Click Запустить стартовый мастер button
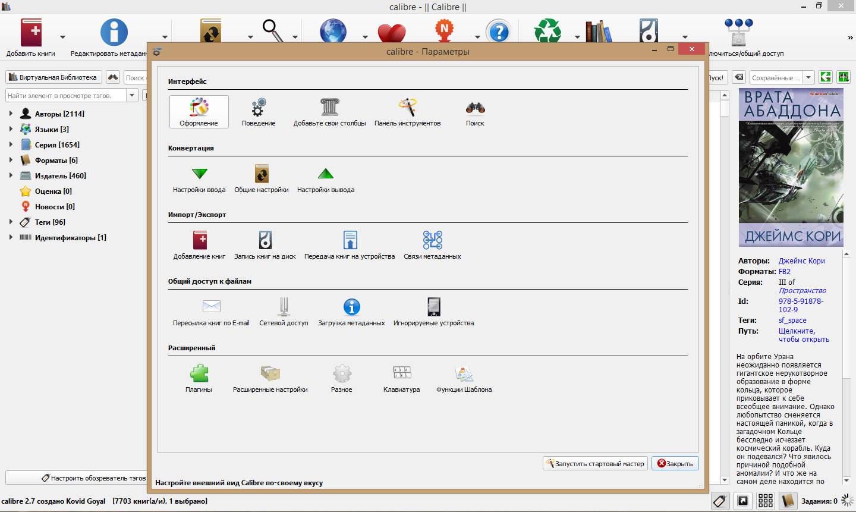 pos(595,463)
